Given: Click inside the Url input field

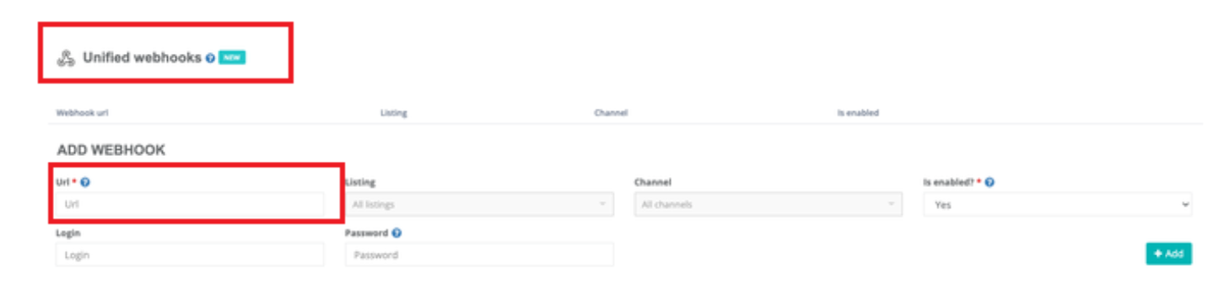Looking at the screenshot, I should (190, 204).
